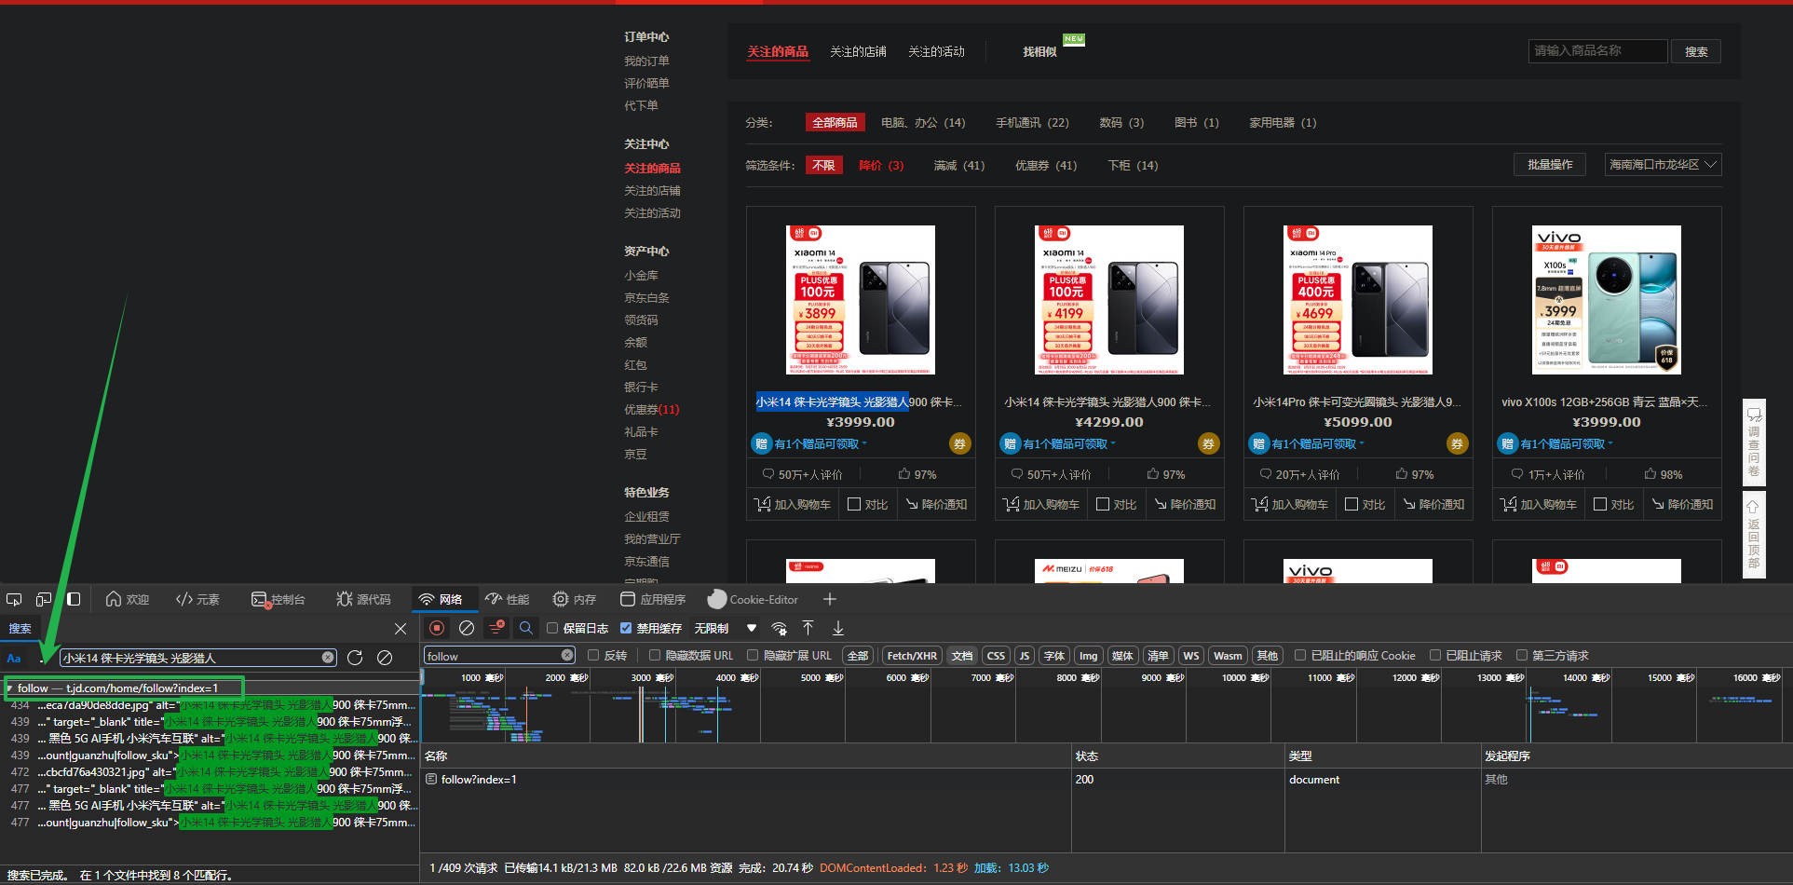Click the coupon badge on ¥4299.00 item
Image resolution: width=1793 pixels, height=885 pixels.
[1208, 443]
